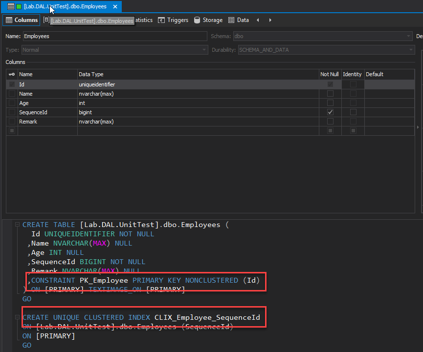Image resolution: width=423 pixels, height=352 pixels.
Task: Open the Type dropdown showing Normal
Action: coord(114,50)
